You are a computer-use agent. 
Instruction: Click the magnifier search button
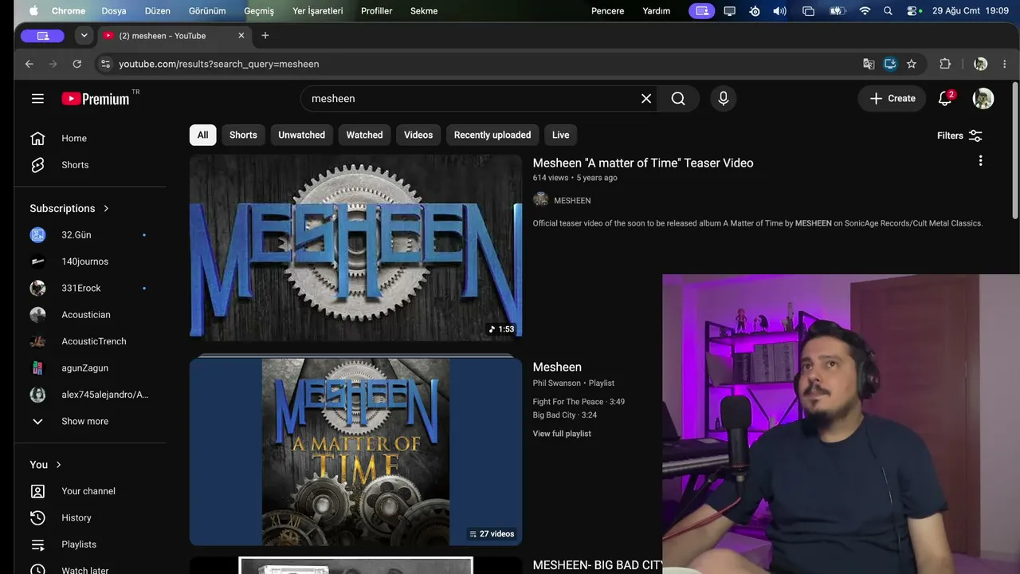click(678, 98)
